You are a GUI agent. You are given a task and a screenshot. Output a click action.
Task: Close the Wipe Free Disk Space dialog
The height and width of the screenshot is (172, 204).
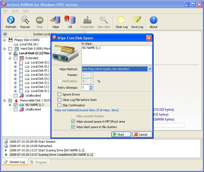(x=149, y=38)
